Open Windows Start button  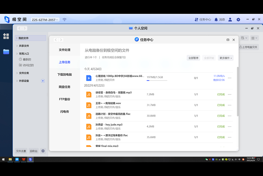point(3,160)
